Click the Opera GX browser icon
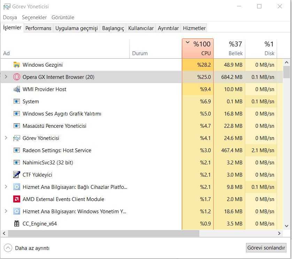292x259 pixels. tap(16, 77)
